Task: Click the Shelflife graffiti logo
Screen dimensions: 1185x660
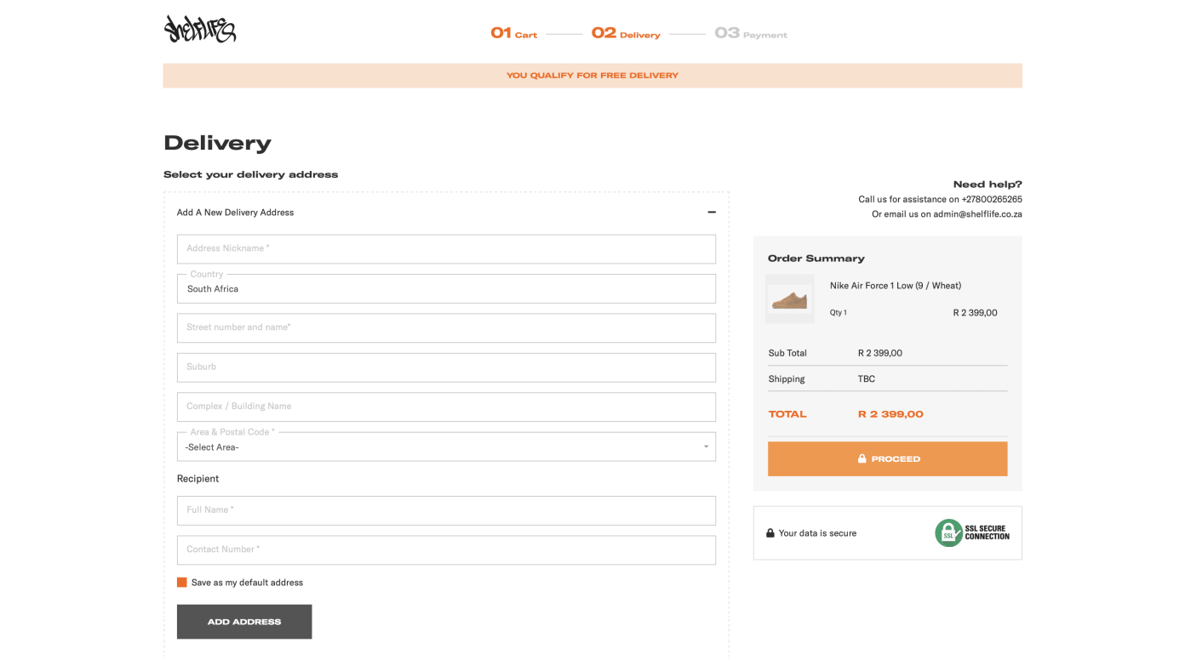Action: (x=200, y=29)
